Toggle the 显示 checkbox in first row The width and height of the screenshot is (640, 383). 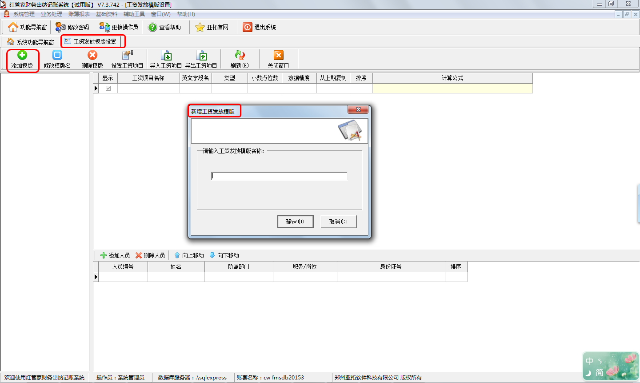click(x=108, y=89)
